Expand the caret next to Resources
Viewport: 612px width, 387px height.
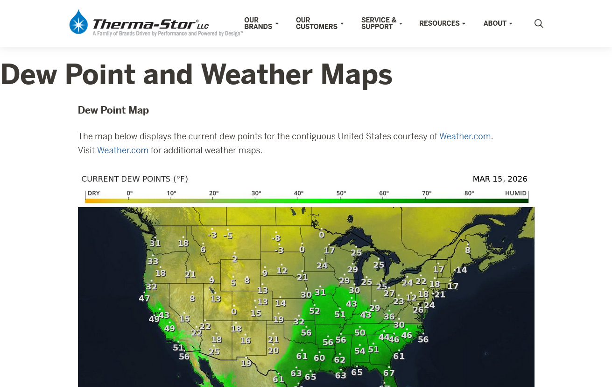pyautogui.click(x=464, y=24)
